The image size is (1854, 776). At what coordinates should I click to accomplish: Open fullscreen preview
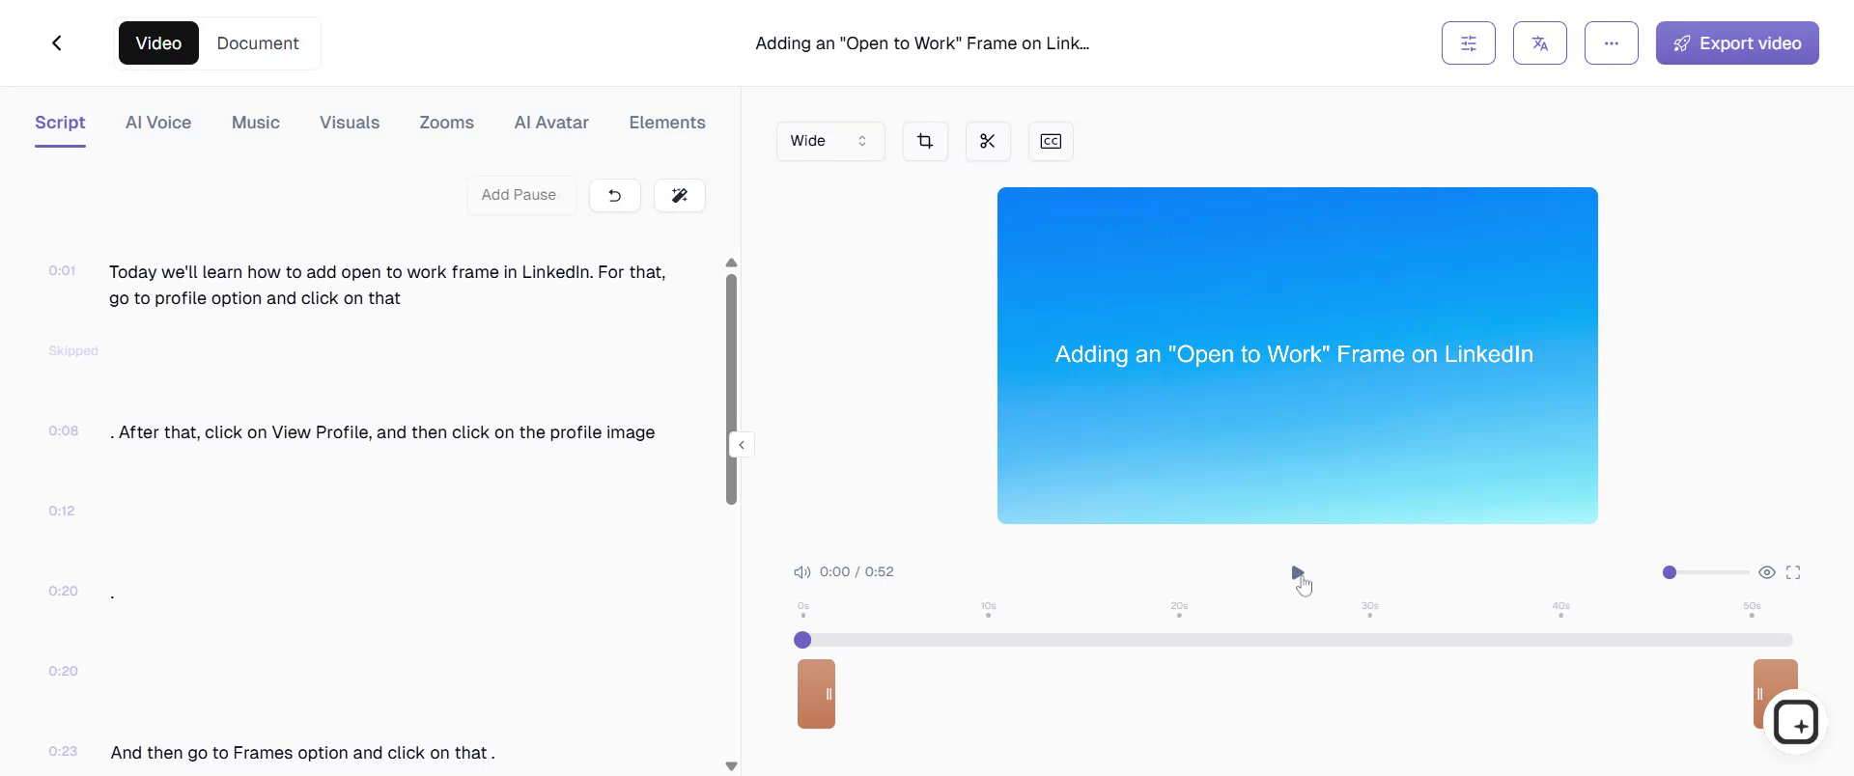click(x=1793, y=572)
